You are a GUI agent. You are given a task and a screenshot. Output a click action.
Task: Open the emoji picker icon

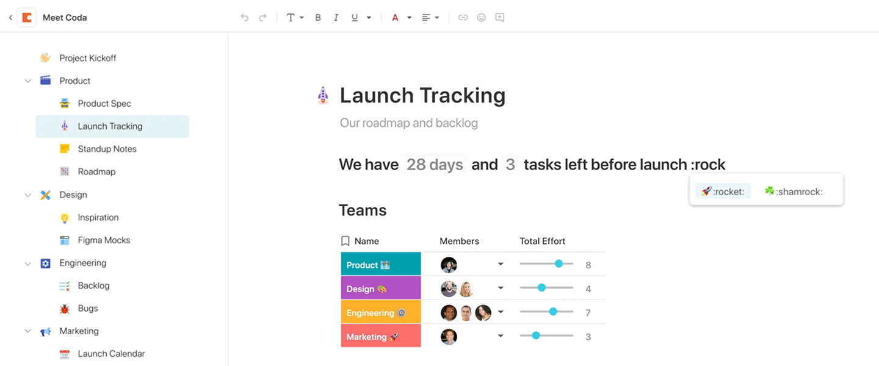pos(482,18)
